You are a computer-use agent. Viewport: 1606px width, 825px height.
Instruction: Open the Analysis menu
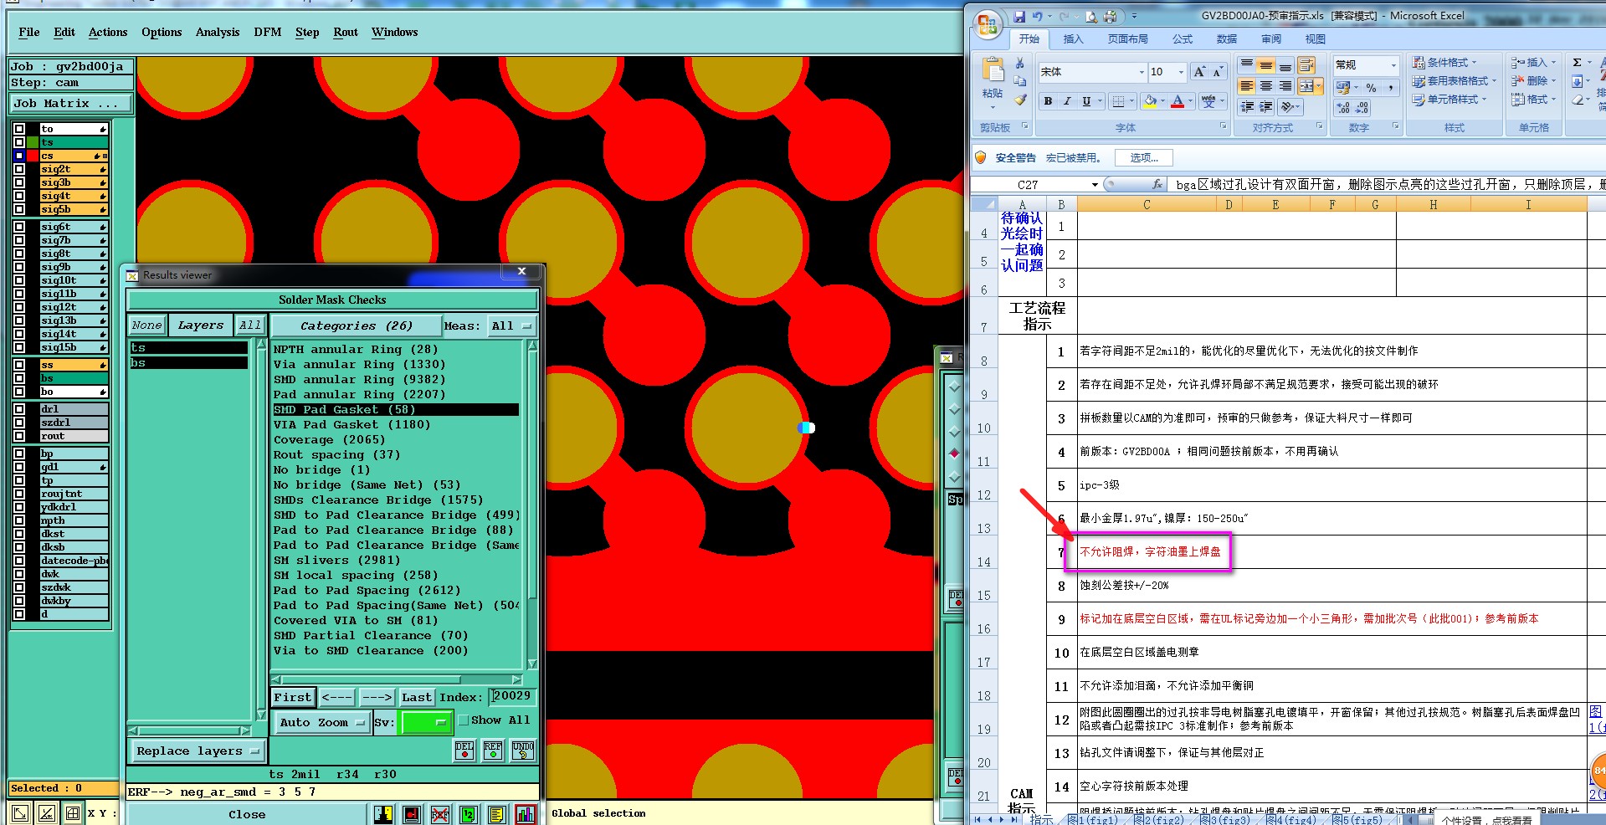(x=218, y=32)
